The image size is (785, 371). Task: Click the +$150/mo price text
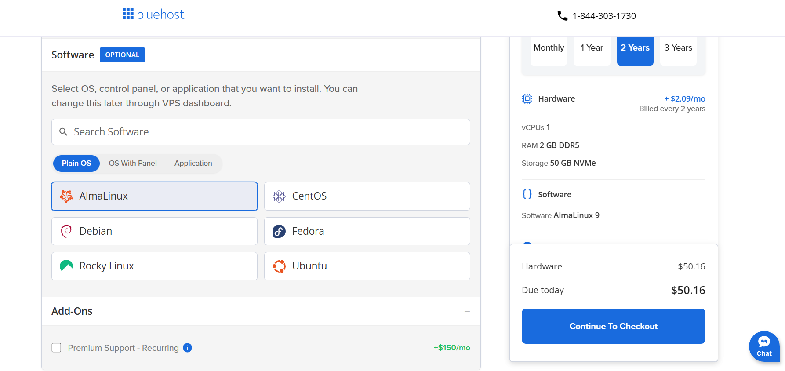click(x=452, y=348)
